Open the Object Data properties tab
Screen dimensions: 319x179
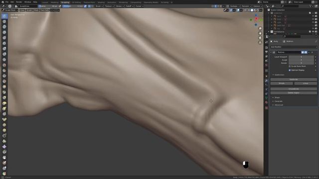(266, 98)
